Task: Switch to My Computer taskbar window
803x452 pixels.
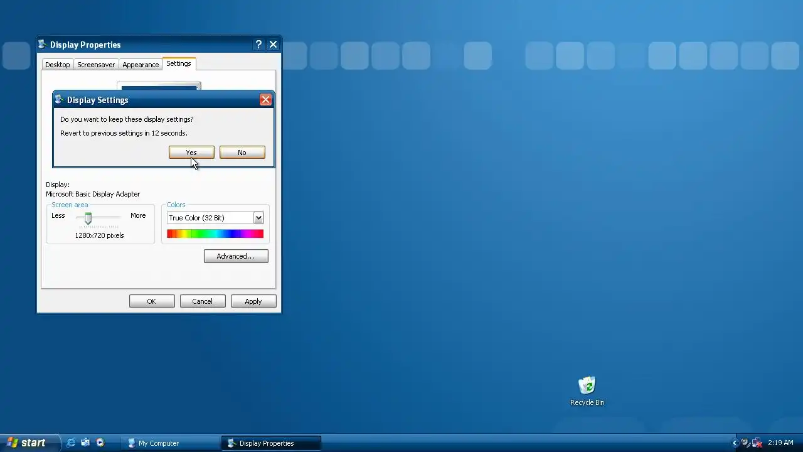Action: click(171, 443)
